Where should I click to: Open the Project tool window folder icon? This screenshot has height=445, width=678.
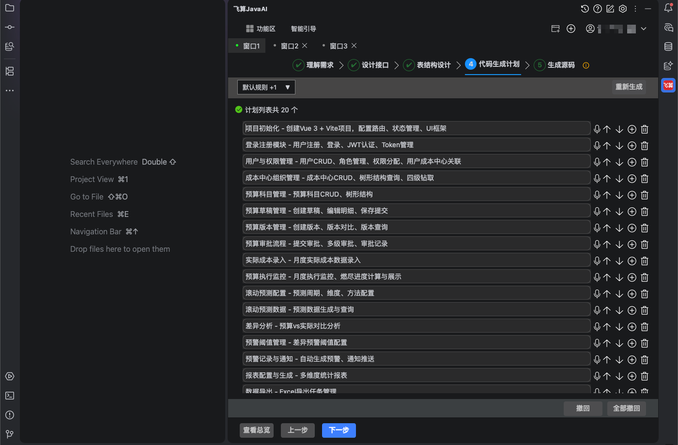pos(10,8)
